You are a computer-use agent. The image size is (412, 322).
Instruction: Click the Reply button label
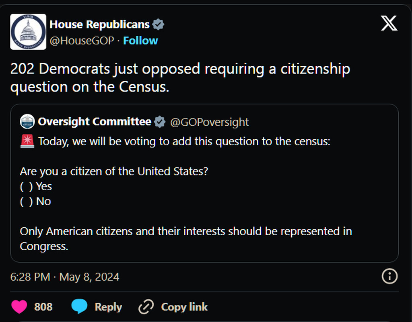(108, 307)
